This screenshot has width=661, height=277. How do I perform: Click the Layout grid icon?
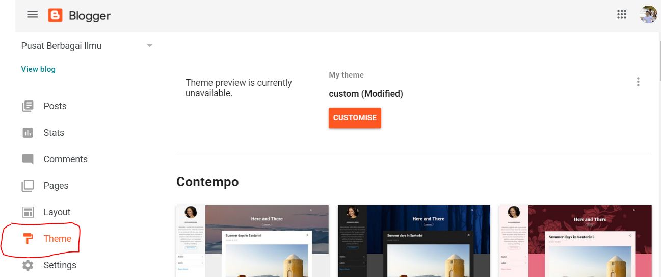click(x=28, y=212)
